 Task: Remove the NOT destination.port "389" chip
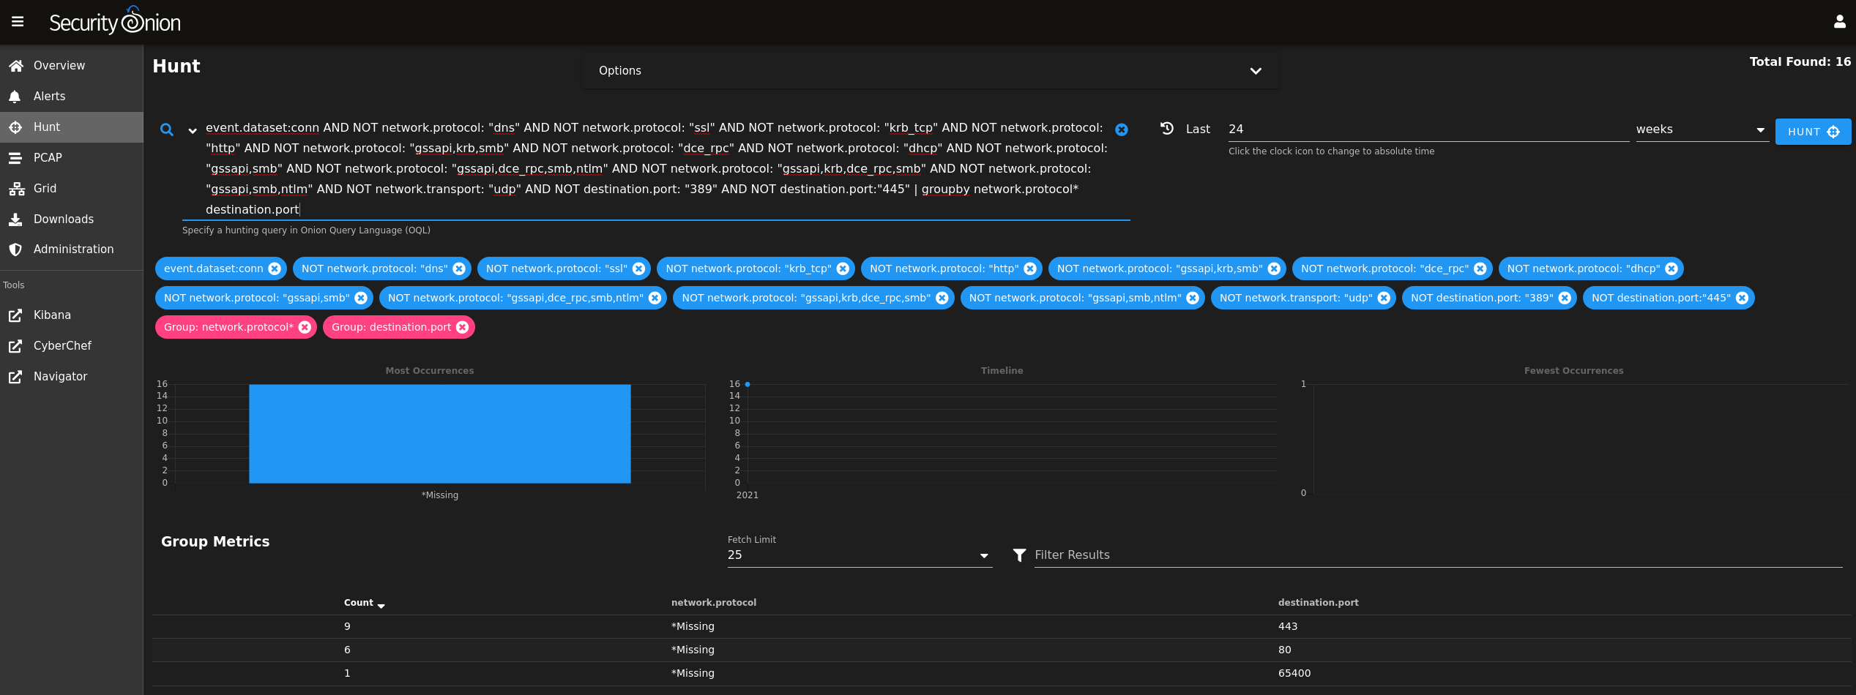point(1565,298)
